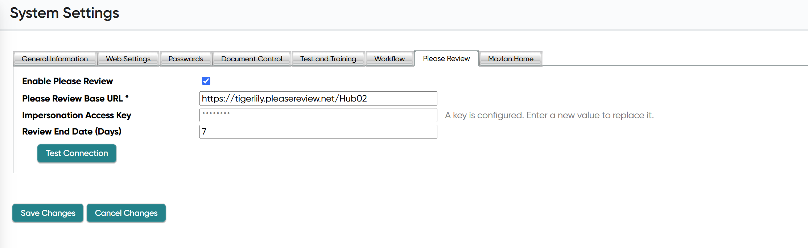Disable the Enable Please Review checkbox
Image resolution: width=808 pixels, height=248 pixels.
click(206, 81)
